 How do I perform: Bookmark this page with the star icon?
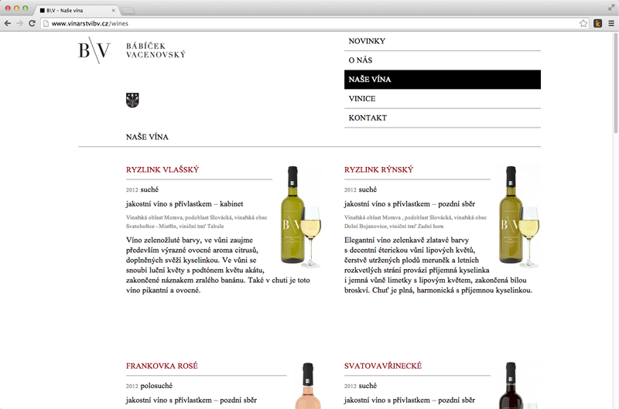pos(583,24)
